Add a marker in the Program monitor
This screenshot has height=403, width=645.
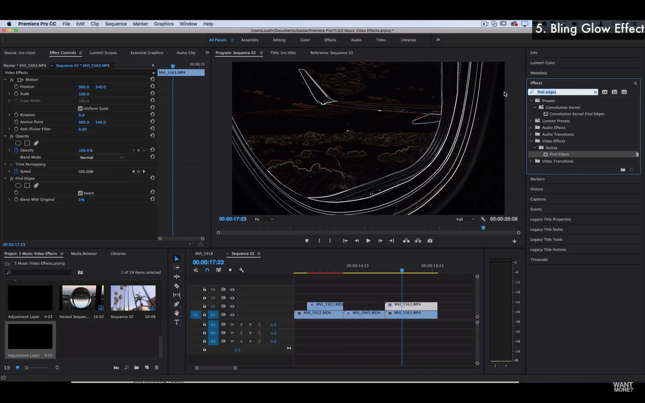[307, 240]
